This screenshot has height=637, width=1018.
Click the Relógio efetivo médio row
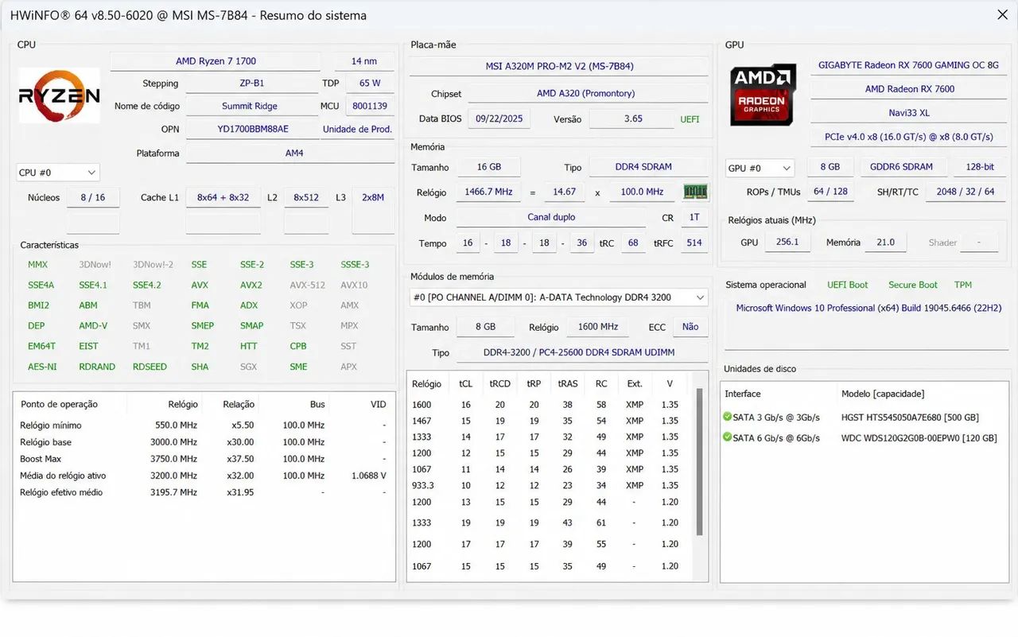click(x=203, y=492)
